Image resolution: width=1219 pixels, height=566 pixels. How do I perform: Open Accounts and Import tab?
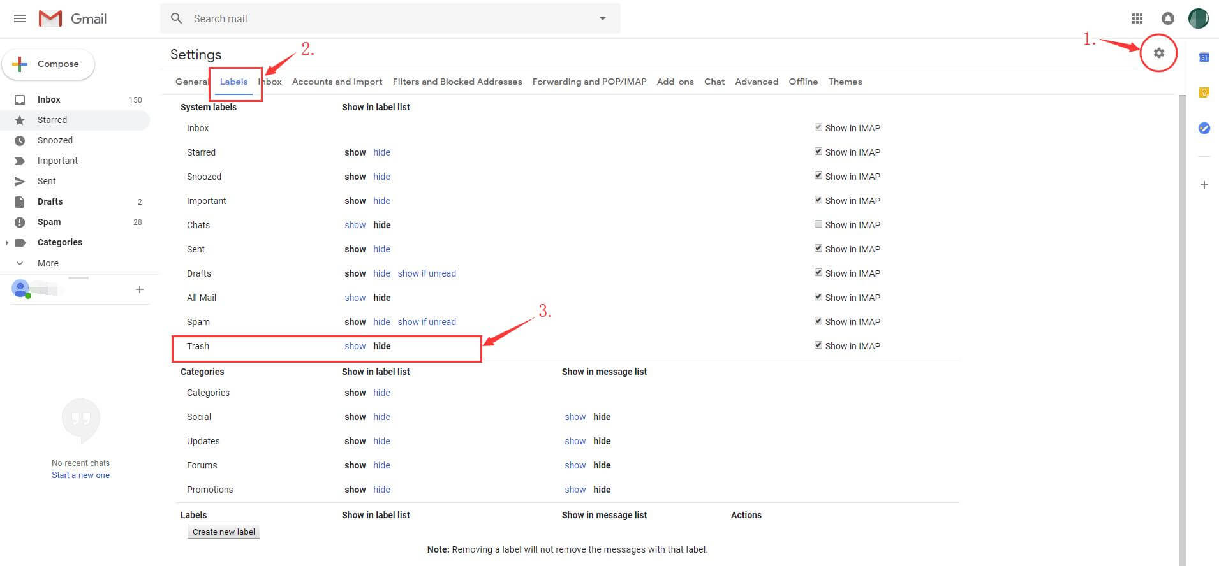(337, 82)
